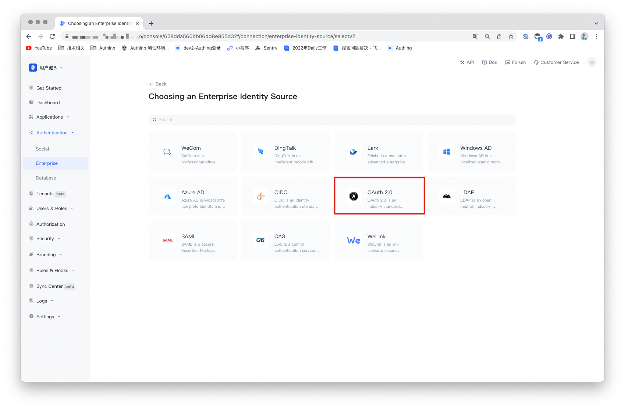This screenshot has height=409, width=625.
Task: Click the Azure AD triangle icon
Action: pos(167,196)
